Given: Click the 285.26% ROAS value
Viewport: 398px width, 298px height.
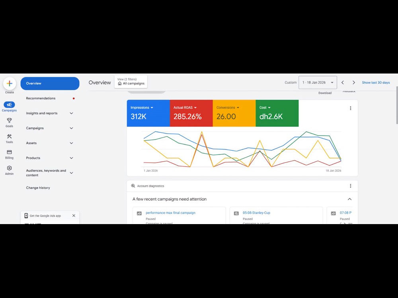Looking at the screenshot, I should pos(187,116).
